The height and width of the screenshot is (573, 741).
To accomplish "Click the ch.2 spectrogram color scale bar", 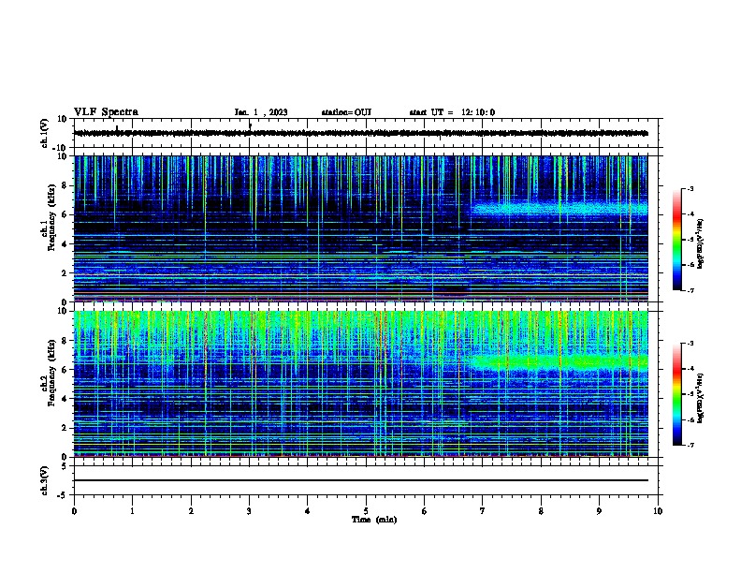I will tap(676, 394).
